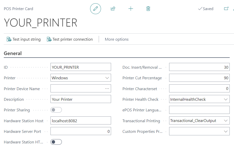This screenshot has height=151, width=234.
Task: Click the Test printer connection icon
Action: pos(49,39)
